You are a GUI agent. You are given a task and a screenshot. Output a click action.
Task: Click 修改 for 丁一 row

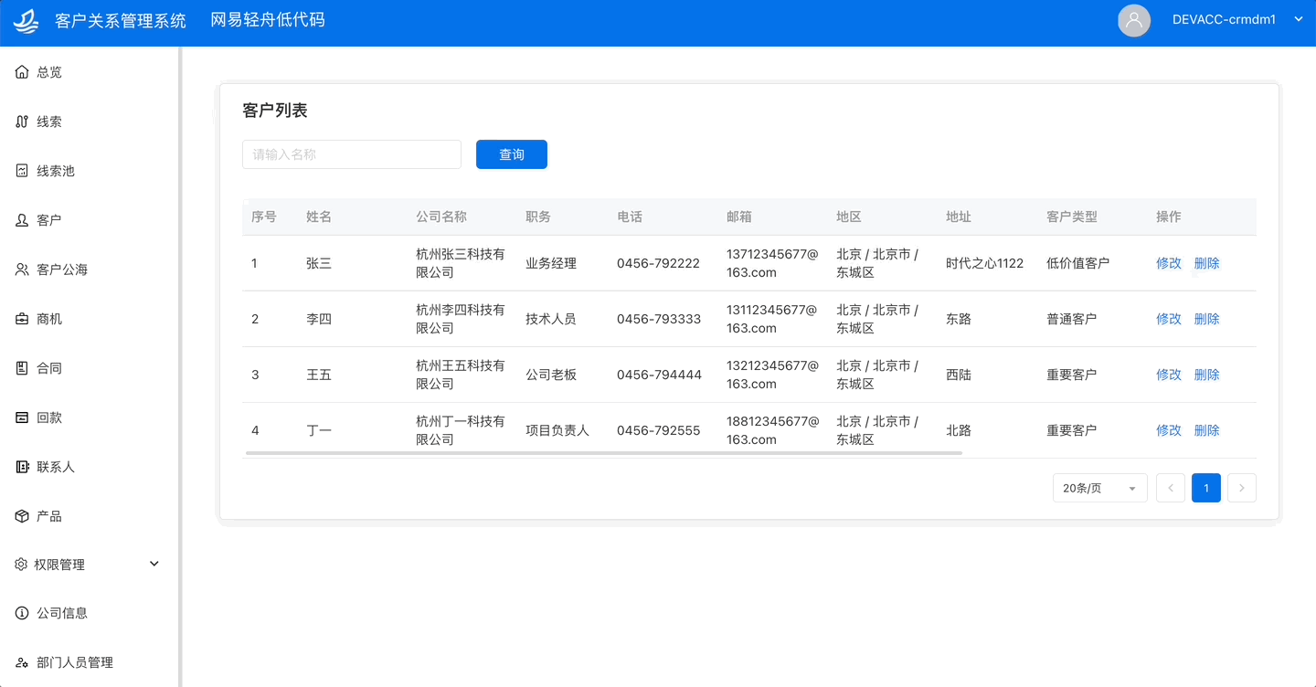coord(1169,430)
